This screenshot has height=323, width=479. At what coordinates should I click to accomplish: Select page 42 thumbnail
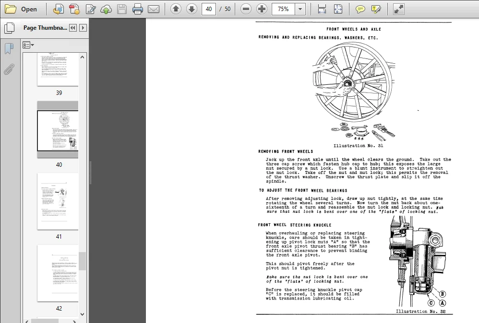(x=58, y=273)
